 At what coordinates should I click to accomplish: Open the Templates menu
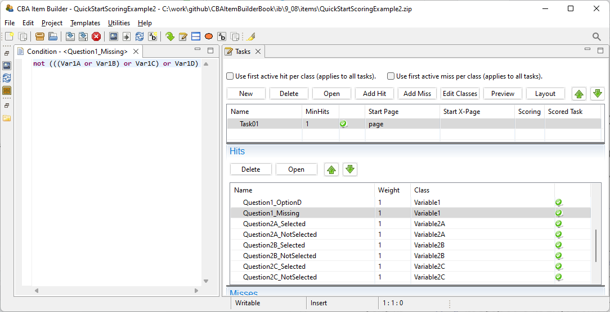[x=85, y=23]
